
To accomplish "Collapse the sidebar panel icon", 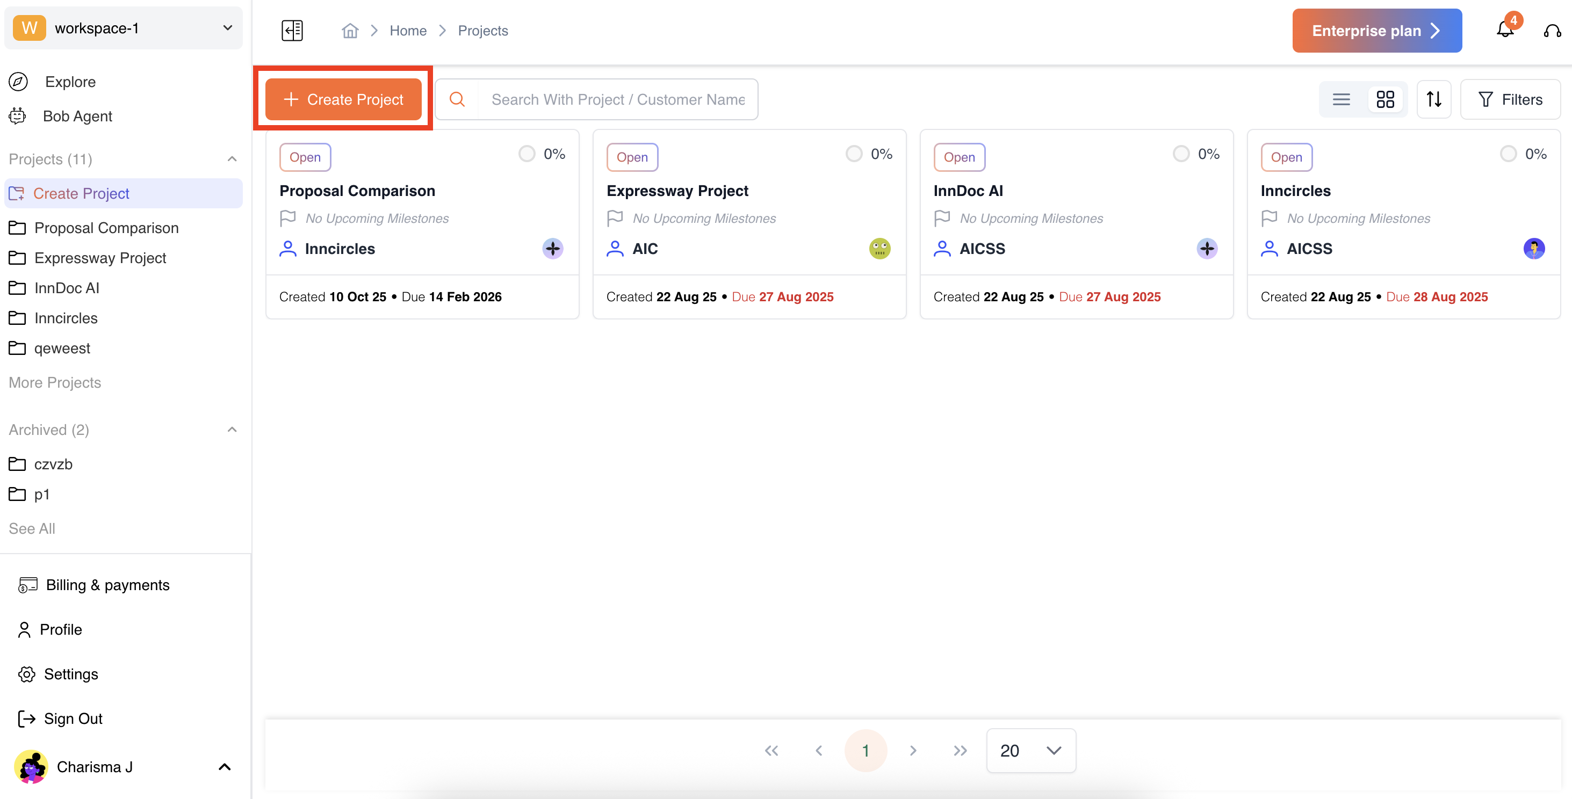I will pos(292,31).
